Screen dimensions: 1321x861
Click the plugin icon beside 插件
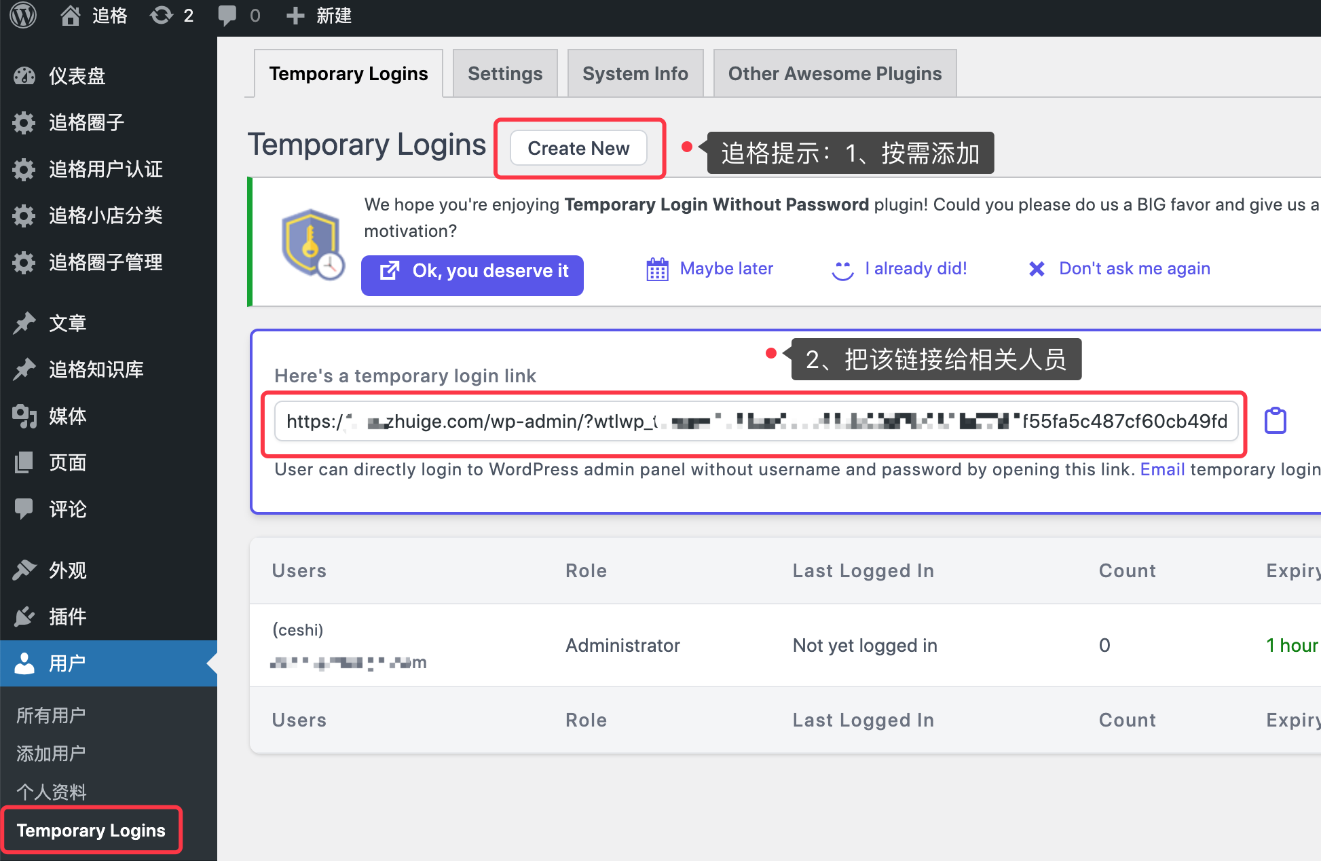tap(24, 617)
